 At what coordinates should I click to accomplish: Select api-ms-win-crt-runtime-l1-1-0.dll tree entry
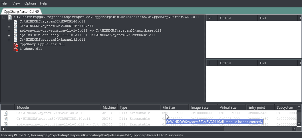(x=90, y=30)
